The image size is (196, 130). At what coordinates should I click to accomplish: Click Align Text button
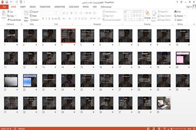108,16
